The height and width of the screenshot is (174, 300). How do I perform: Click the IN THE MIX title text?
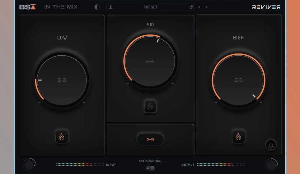(61, 7)
